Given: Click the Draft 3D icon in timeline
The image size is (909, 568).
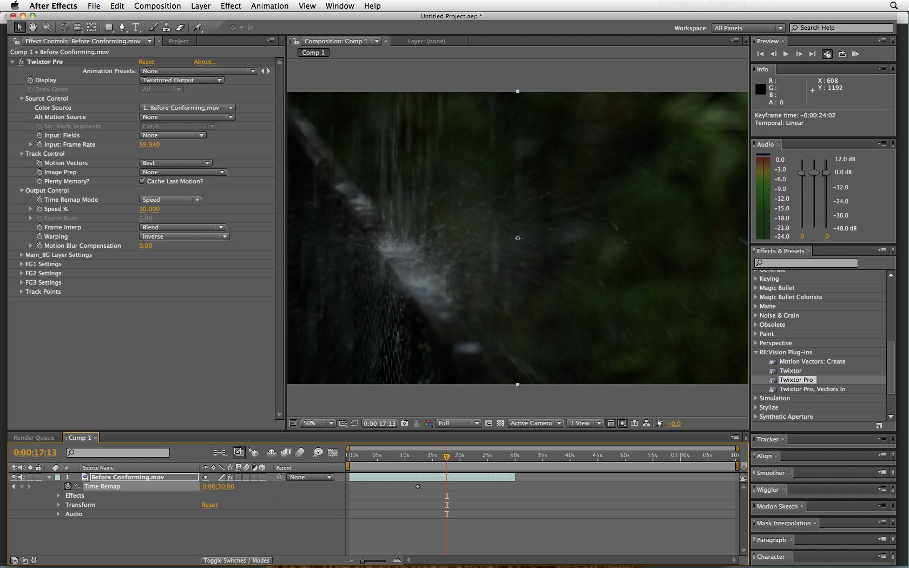Looking at the screenshot, I should tap(253, 452).
